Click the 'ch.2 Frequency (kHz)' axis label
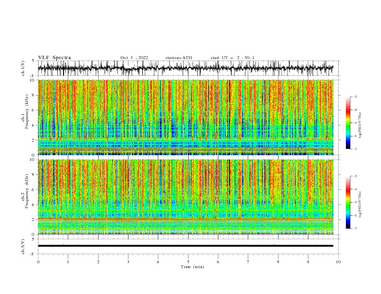The image size is (381, 294). [25, 191]
